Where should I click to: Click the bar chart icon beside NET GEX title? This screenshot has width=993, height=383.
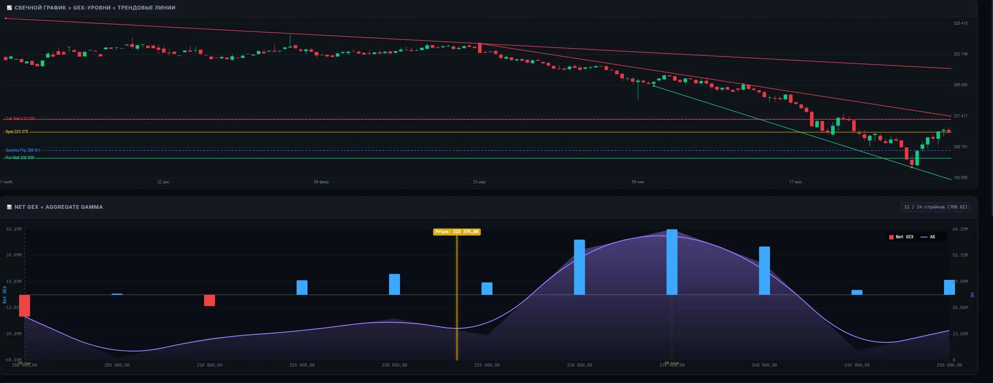pyautogui.click(x=9, y=207)
